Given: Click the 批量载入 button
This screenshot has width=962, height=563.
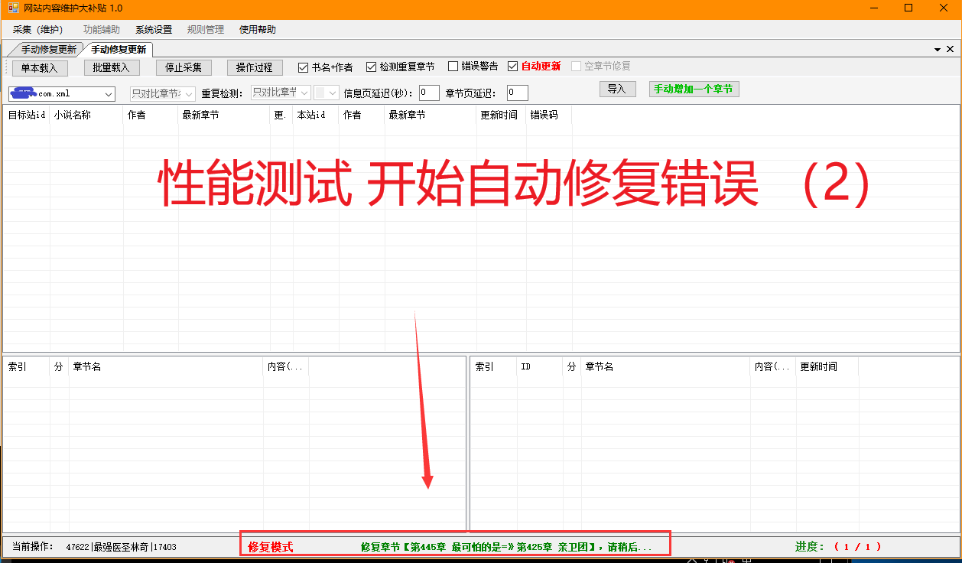Looking at the screenshot, I should [112, 67].
